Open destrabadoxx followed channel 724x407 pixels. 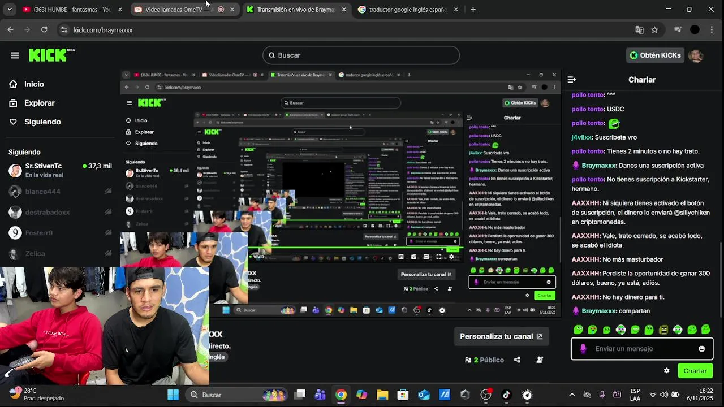(x=60, y=212)
